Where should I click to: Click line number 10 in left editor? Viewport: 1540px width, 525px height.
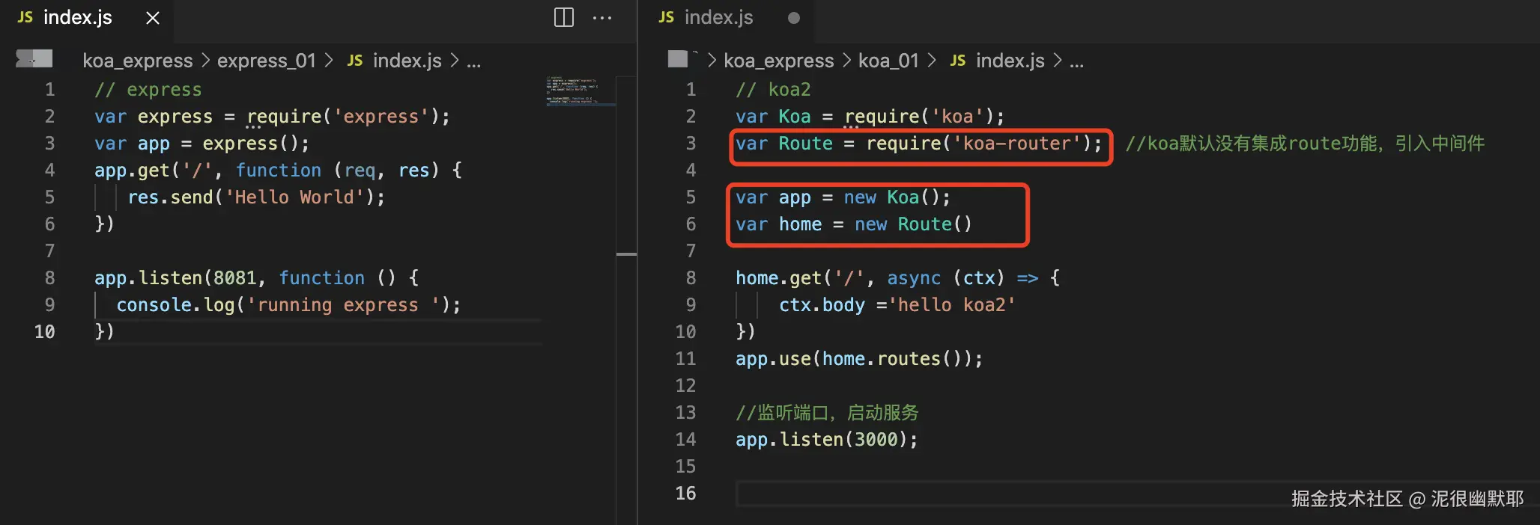click(x=44, y=332)
